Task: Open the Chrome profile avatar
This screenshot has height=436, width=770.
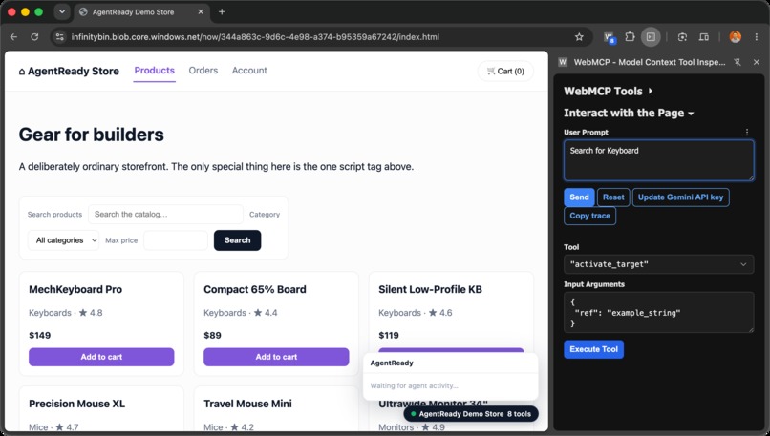Action: point(736,37)
